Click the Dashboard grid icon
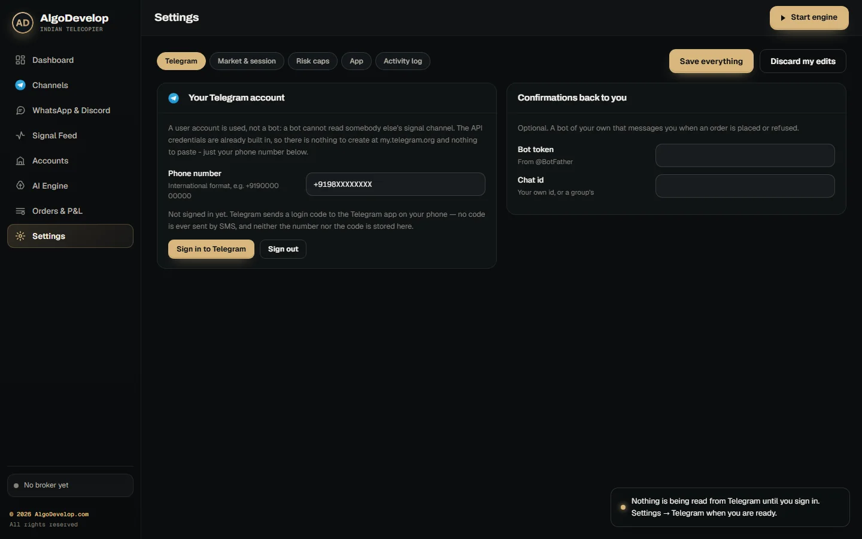Image resolution: width=862 pixels, height=539 pixels. [x=20, y=60]
